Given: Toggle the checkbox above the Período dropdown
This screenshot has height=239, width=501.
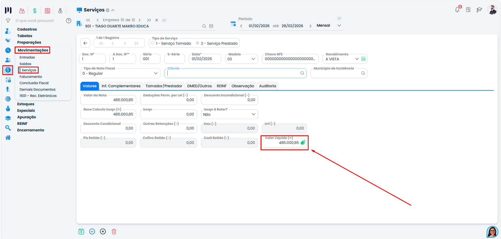Looking at the screenshot, I should [339, 18].
